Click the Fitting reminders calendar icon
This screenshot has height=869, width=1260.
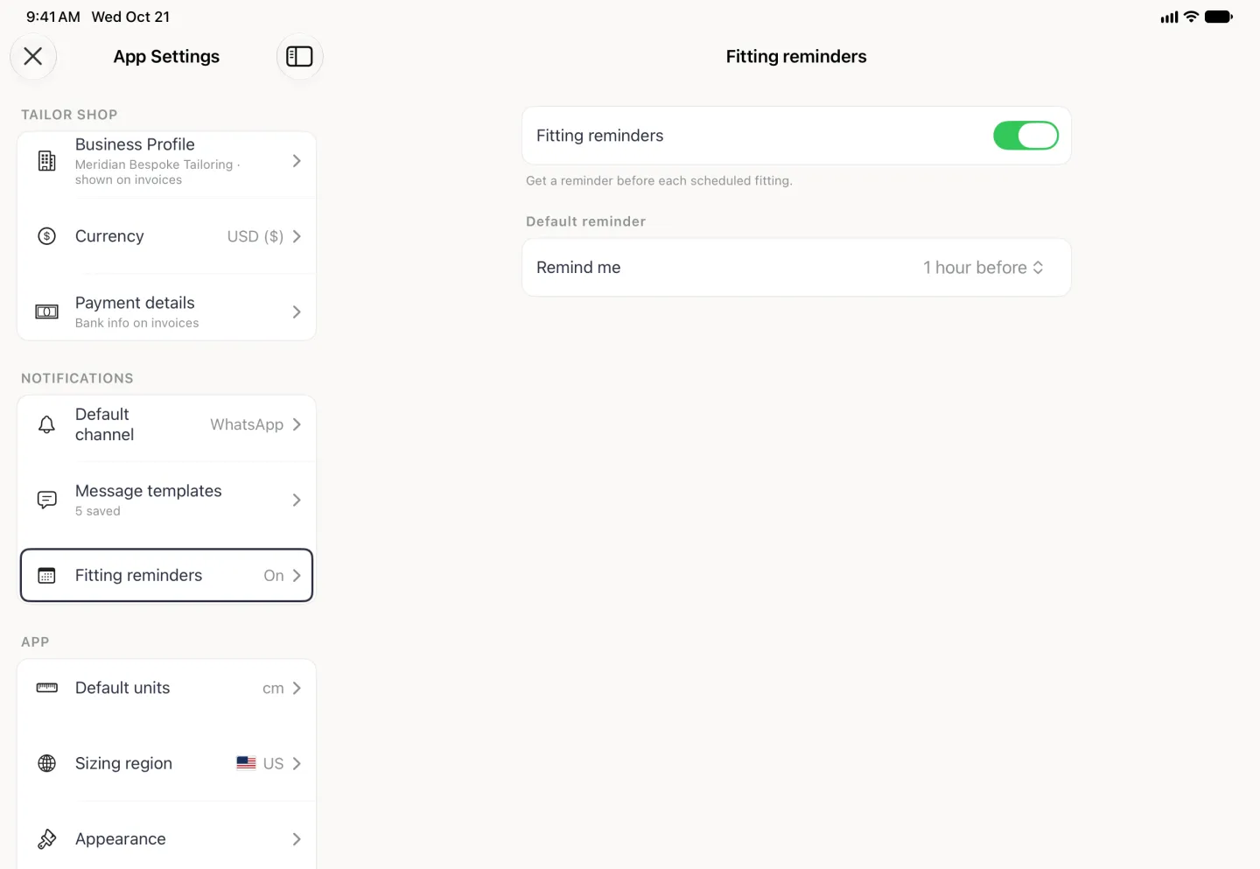pyautogui.click(x=47, y=575)
